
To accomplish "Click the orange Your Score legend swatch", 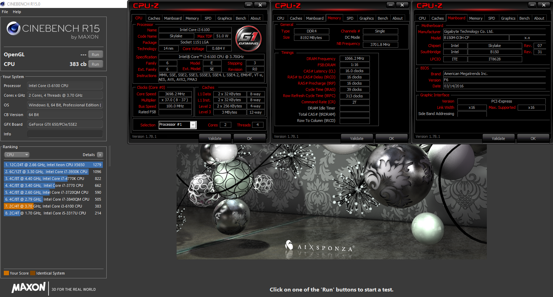I will tap(6, 273).
